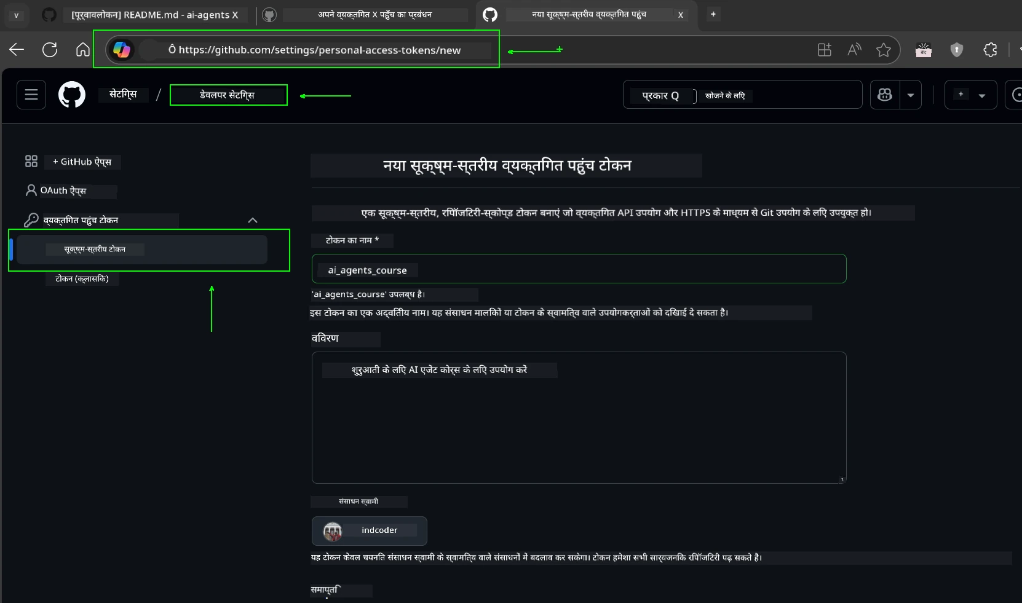Screen dimensions: 1022x603
Task: Reload the page using the refresh icon
Action: [x=49, y=50]
